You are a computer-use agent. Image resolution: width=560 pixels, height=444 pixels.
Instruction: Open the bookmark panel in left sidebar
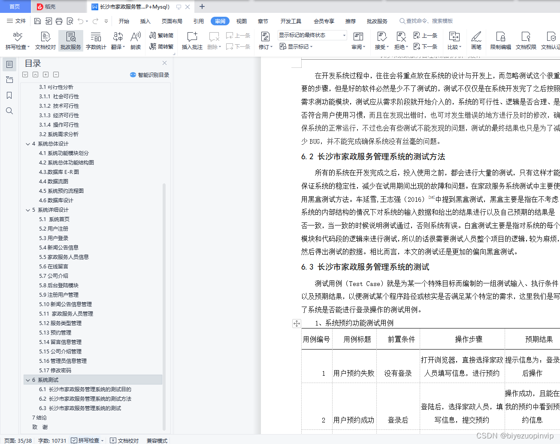[9, 95]
